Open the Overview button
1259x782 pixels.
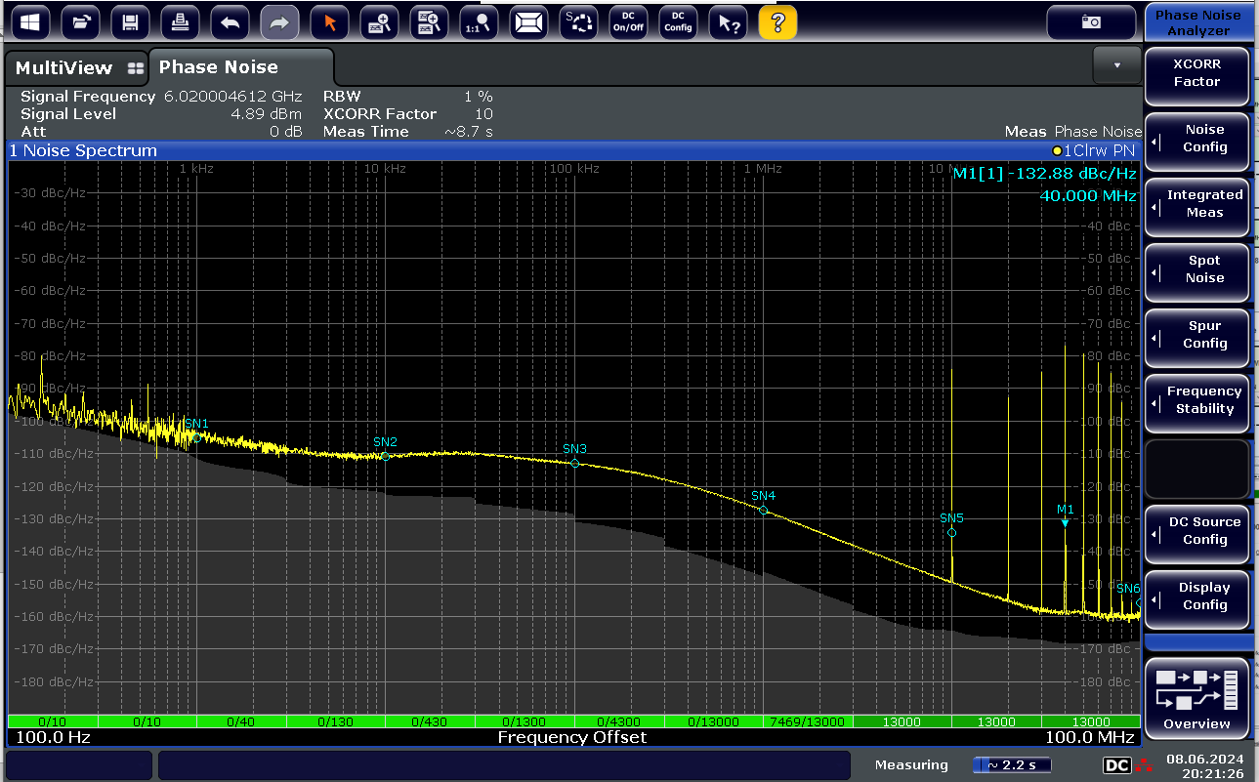pos(1196,697)
